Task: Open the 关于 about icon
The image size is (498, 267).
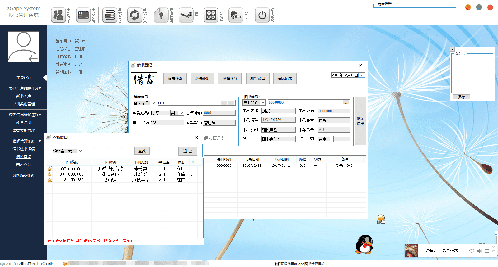Action: [186, 15]
